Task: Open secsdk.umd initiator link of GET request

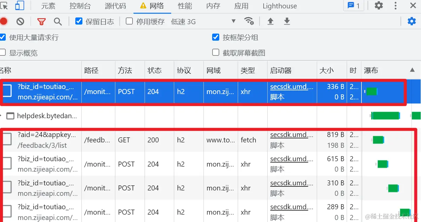Action: (292, 135)
